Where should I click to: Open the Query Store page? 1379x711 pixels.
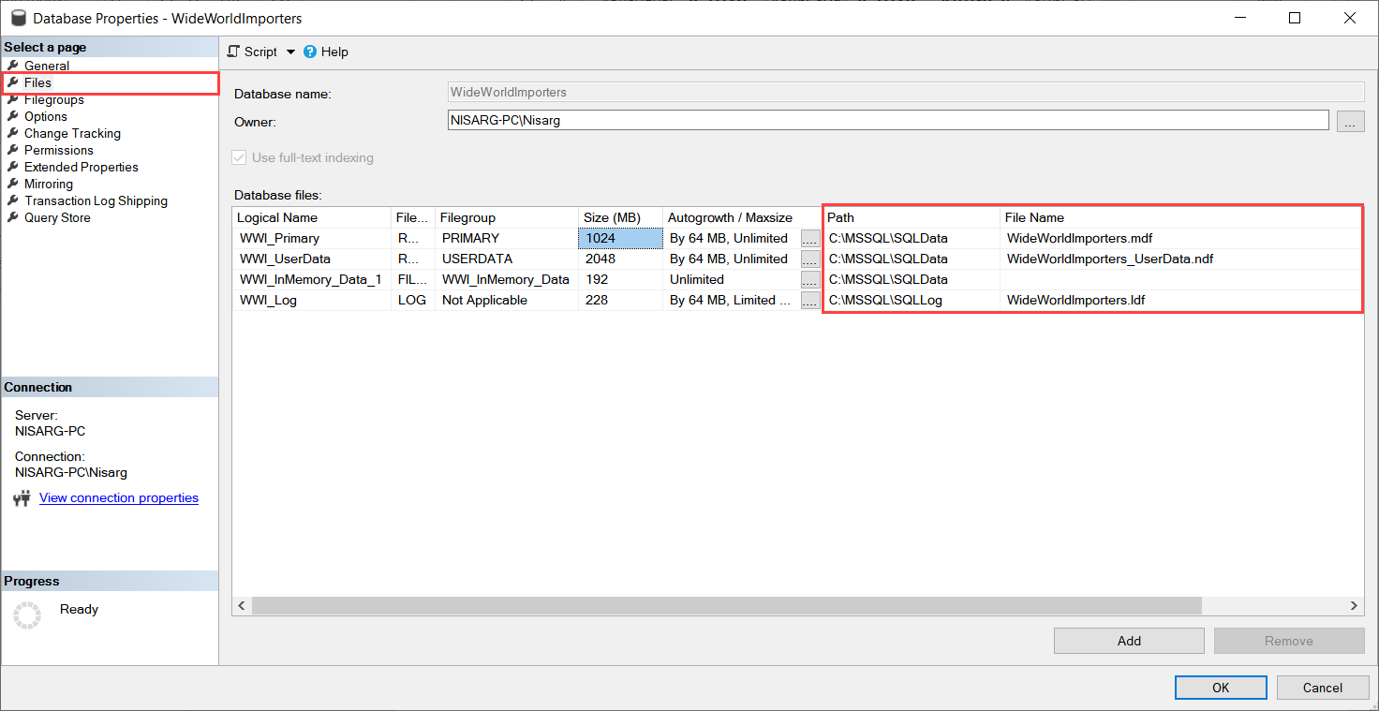(57, 217)
